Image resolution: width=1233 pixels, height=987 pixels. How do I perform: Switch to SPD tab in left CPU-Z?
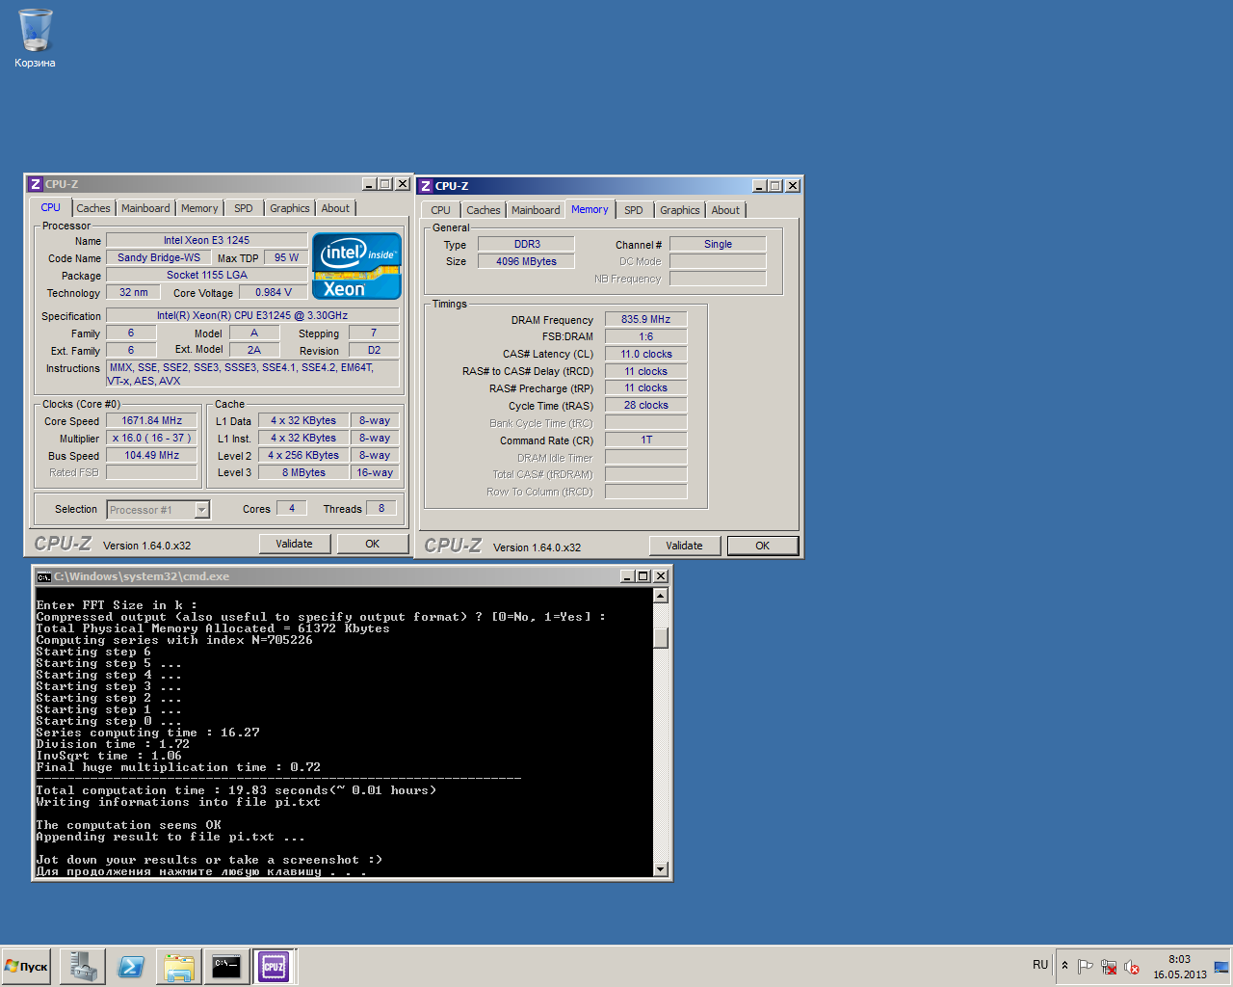coord(244,208)
